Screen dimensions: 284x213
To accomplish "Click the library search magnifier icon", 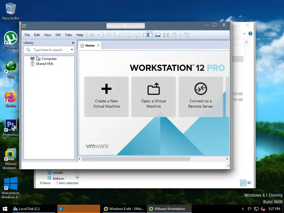I will coord(29,50).
